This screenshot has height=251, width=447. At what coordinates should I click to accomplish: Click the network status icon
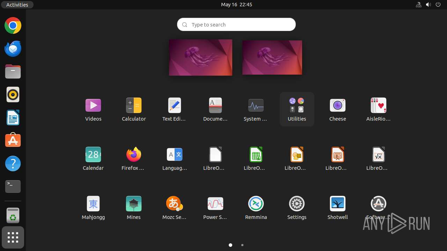(x=418, y=5)
